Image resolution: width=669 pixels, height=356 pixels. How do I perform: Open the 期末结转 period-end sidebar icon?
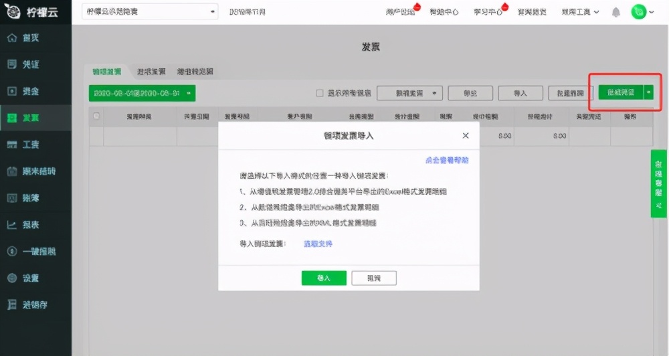12,171
